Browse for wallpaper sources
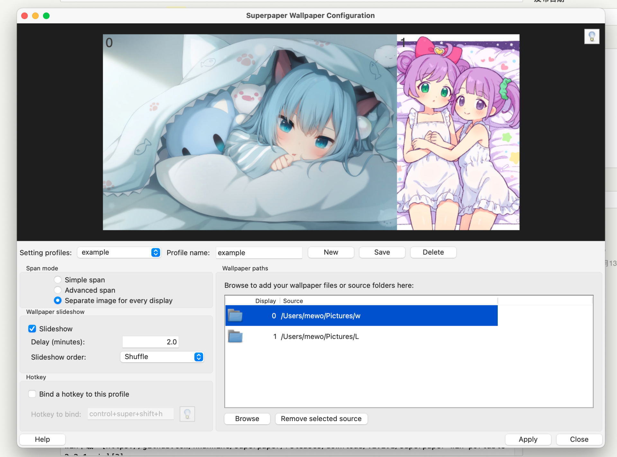The image size is (617, 457). 247,418
